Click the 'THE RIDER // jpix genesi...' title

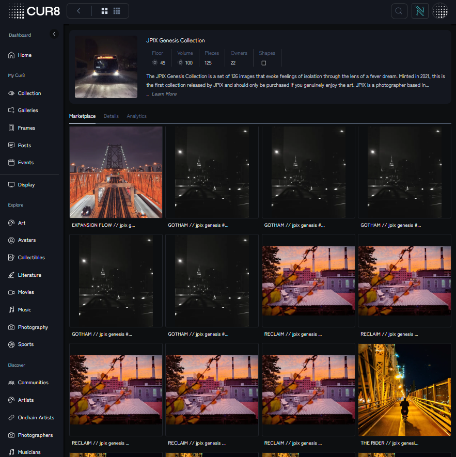[389, 443]
